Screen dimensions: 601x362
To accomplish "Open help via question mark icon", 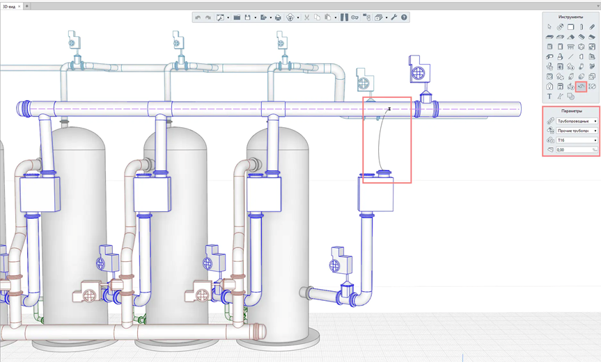I will click(x=404, y=17).
